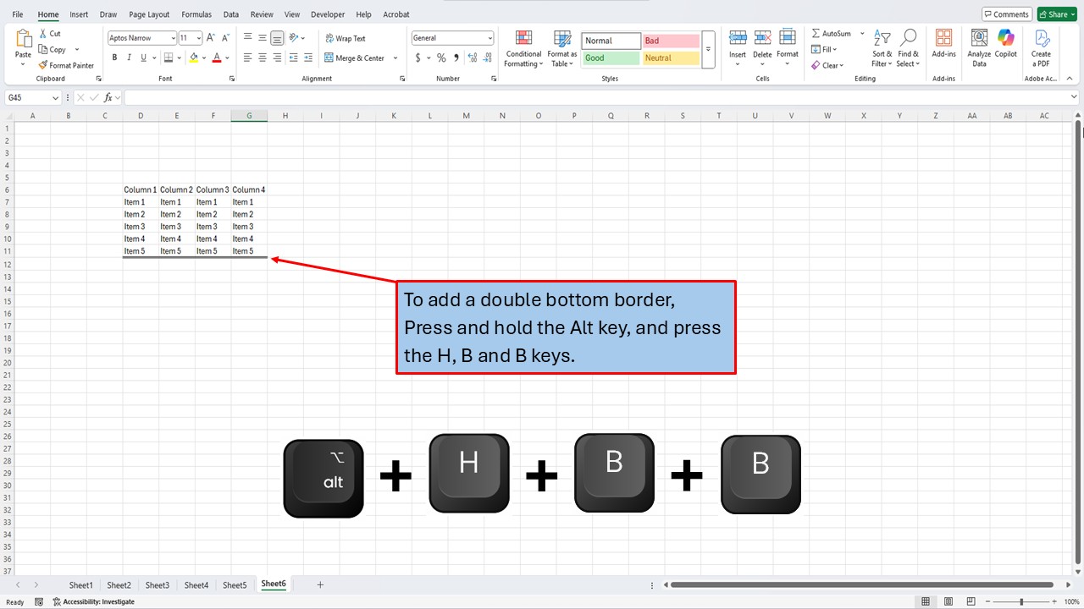Select the Sheet3 worksheet tab

point(157,584)
